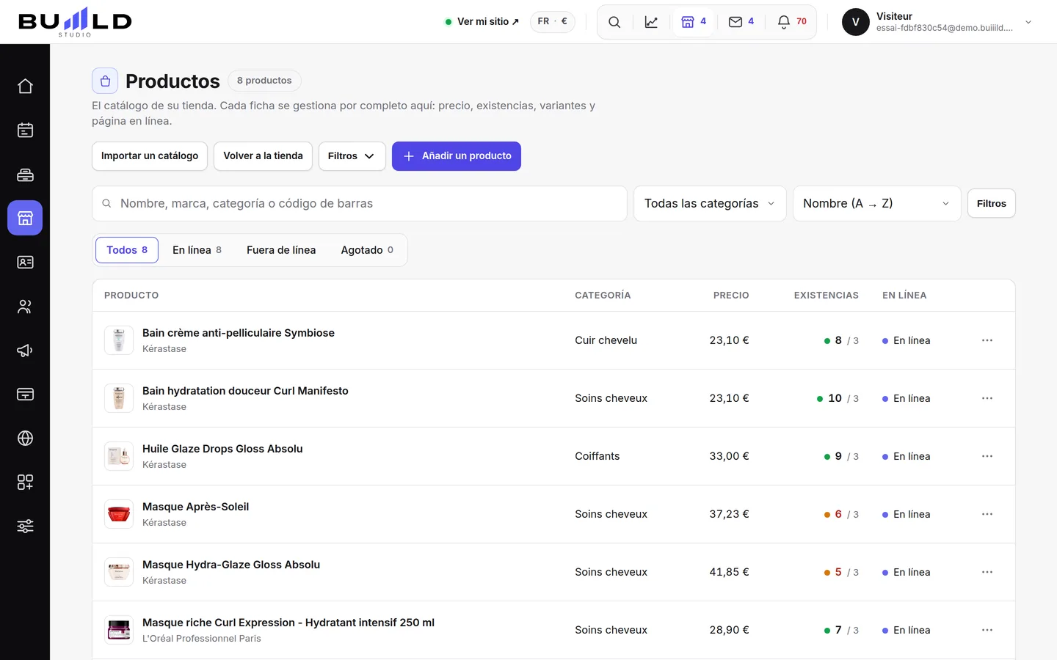1057x660 pixels.
Task: Click the Cuir chevelu category cell
Action: coord(606,340)
